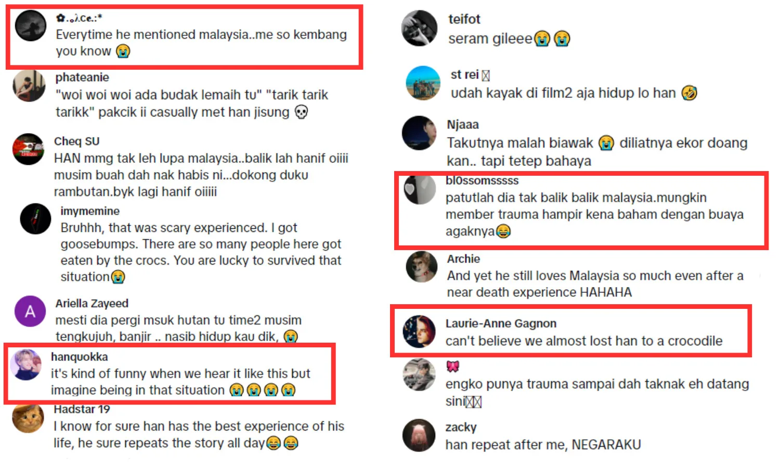Click zacky's pink avatar

419,435
